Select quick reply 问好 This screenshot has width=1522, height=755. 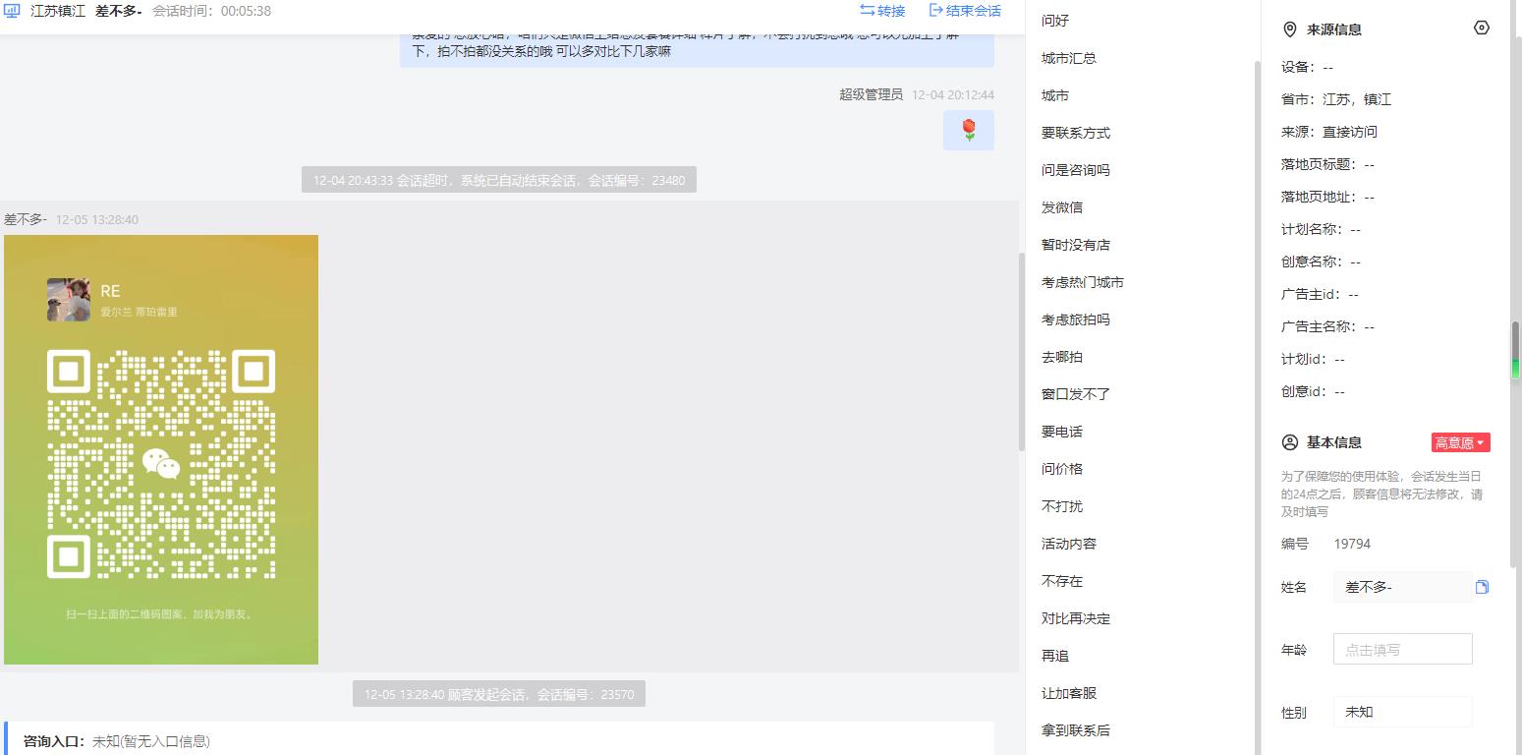point(1055,21)
